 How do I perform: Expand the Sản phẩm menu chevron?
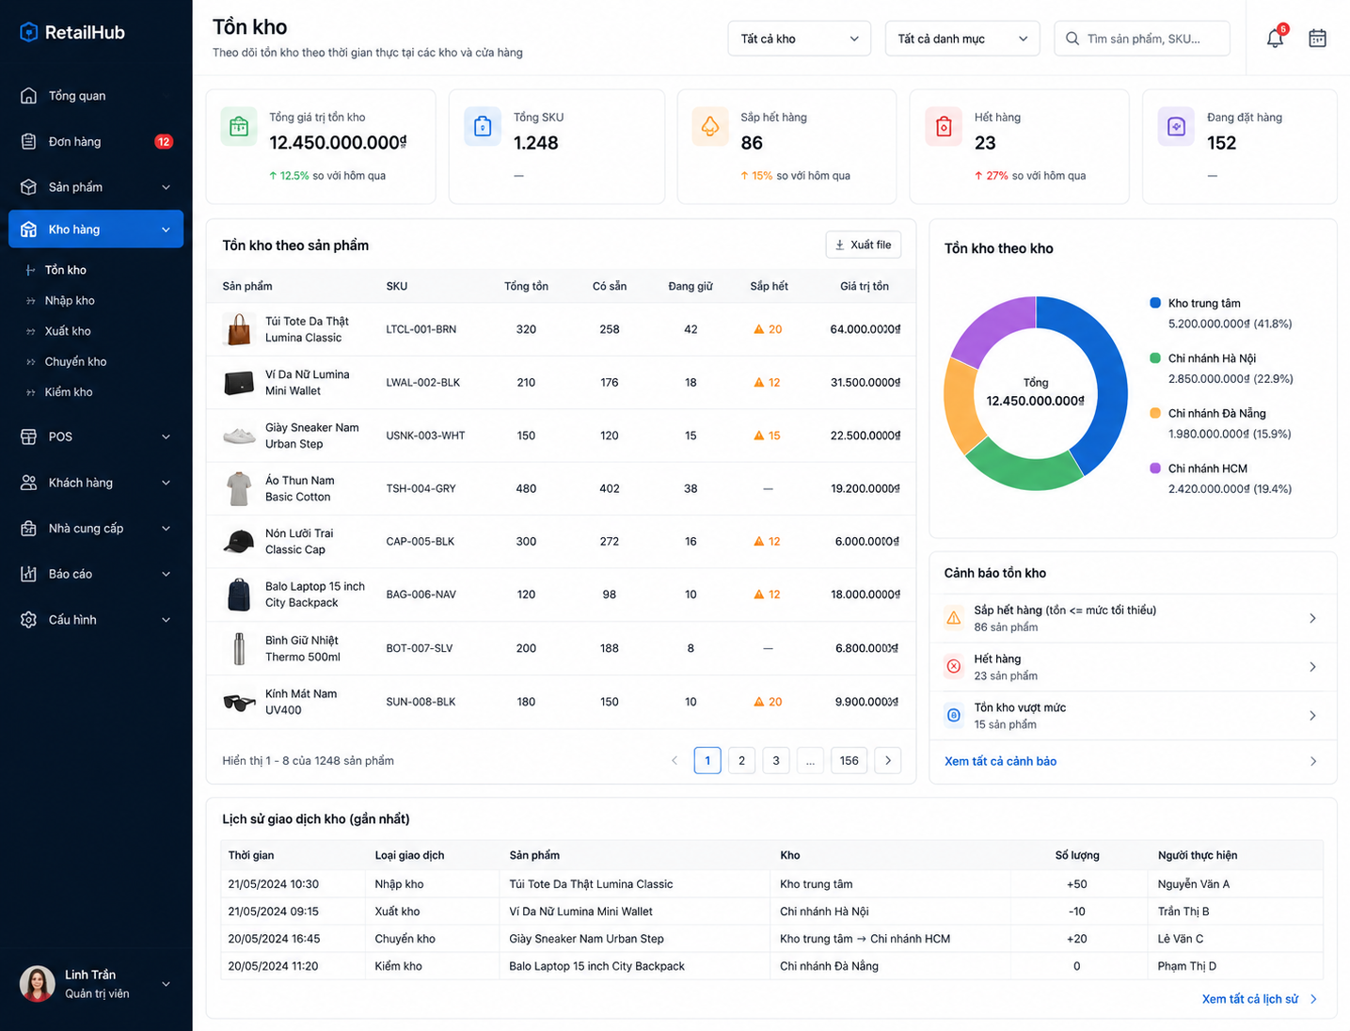click(x=166, y=187)
